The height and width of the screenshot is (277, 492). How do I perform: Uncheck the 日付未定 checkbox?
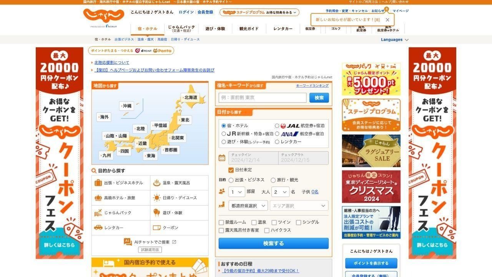[231, 170]
